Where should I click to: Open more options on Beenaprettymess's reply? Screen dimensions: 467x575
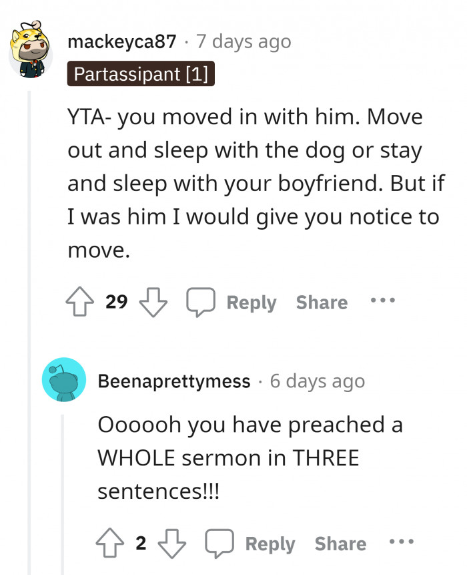tap(402, 542)
